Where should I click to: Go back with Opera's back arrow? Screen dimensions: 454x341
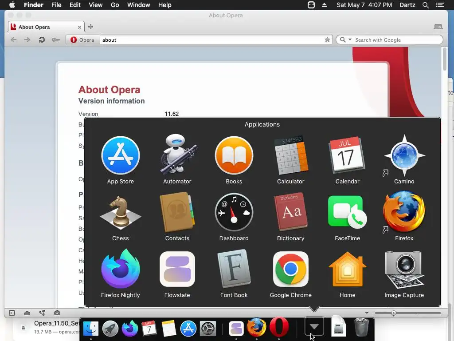(x=13, y=40)
